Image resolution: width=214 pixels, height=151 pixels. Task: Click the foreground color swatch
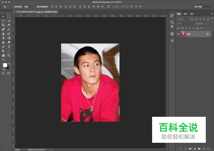tap(5, 65)
